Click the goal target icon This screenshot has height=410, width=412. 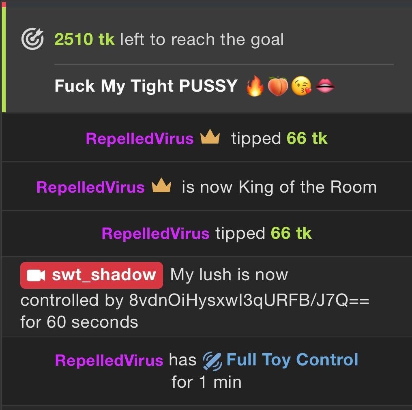(x=32, y=39)
